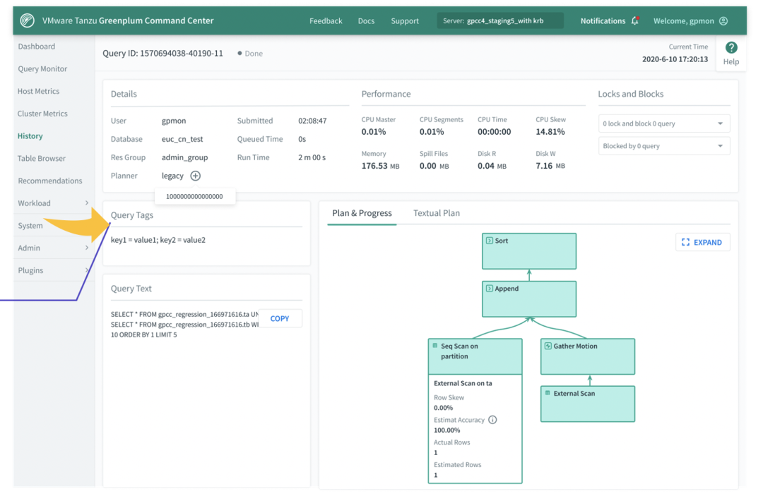Image resolution: width=763 pixels, height=501 pixels.
Task: Open Query Monitor page
Action: tap(42, 68)
